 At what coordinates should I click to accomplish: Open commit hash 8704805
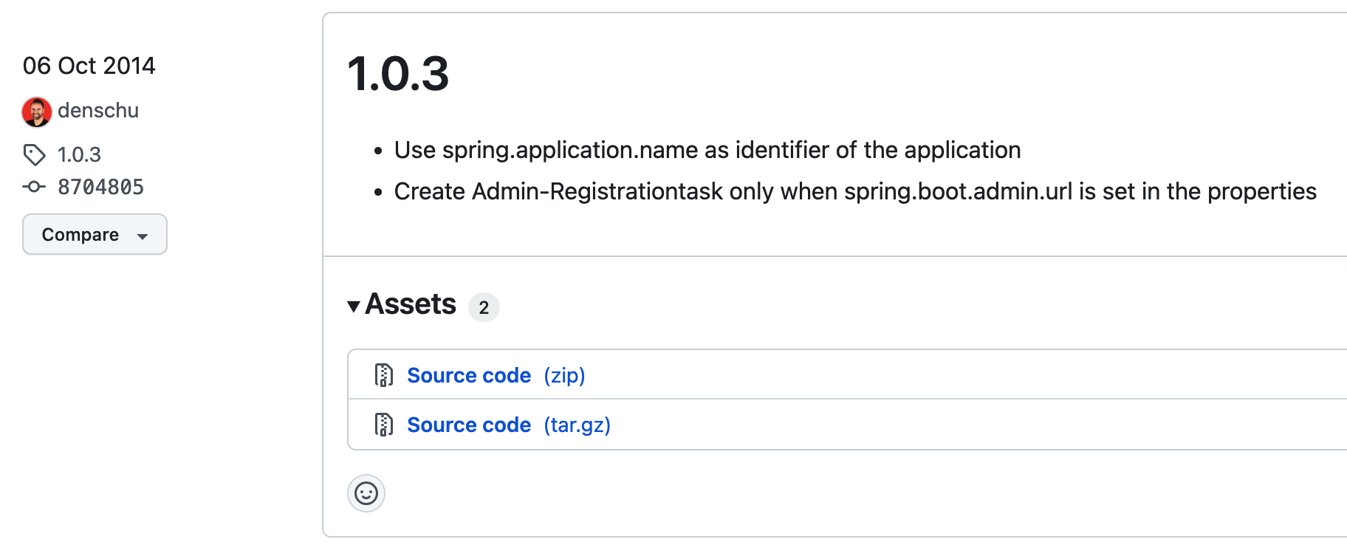[100, 188]
